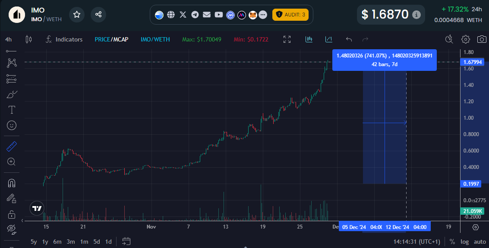Open the project website globe icon
Viewport: 489px width, 248px height.
170,14
